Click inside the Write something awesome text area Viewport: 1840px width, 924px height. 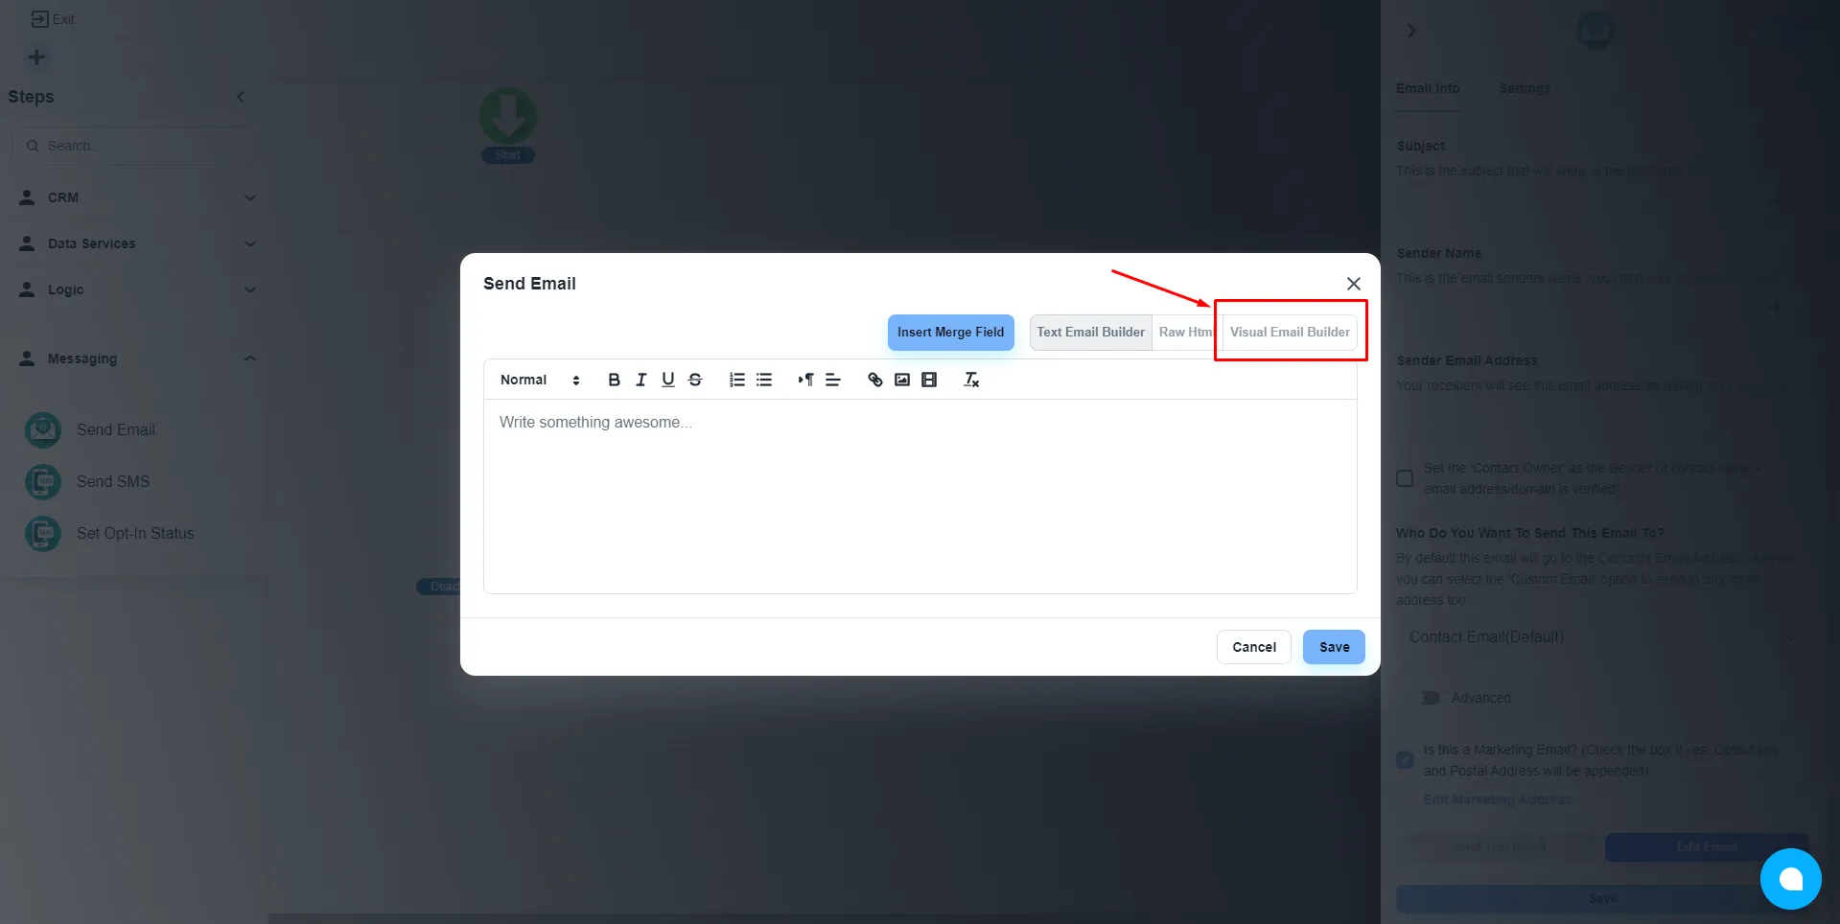(x=920, y=496)
